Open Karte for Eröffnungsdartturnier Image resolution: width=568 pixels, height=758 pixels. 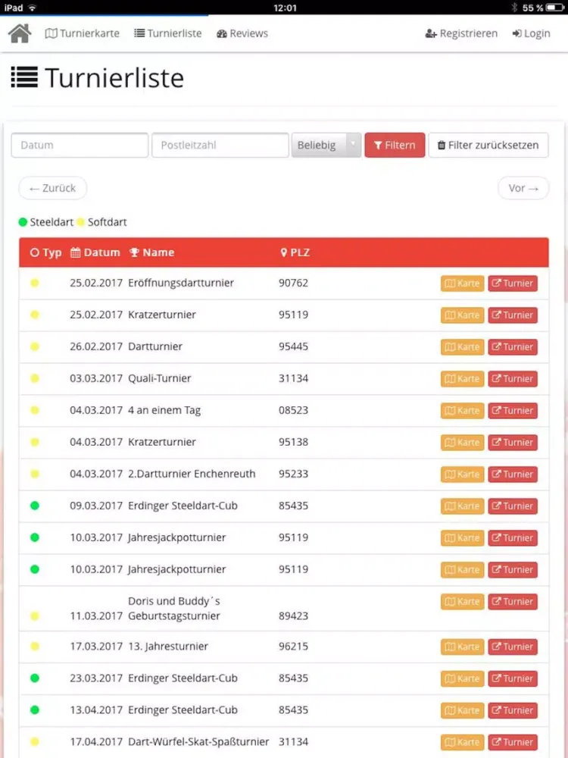[462, 283]
